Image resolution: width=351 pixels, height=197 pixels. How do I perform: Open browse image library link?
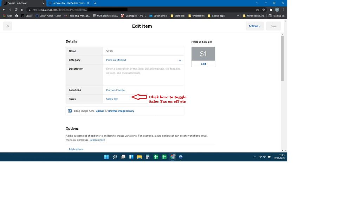121,111
